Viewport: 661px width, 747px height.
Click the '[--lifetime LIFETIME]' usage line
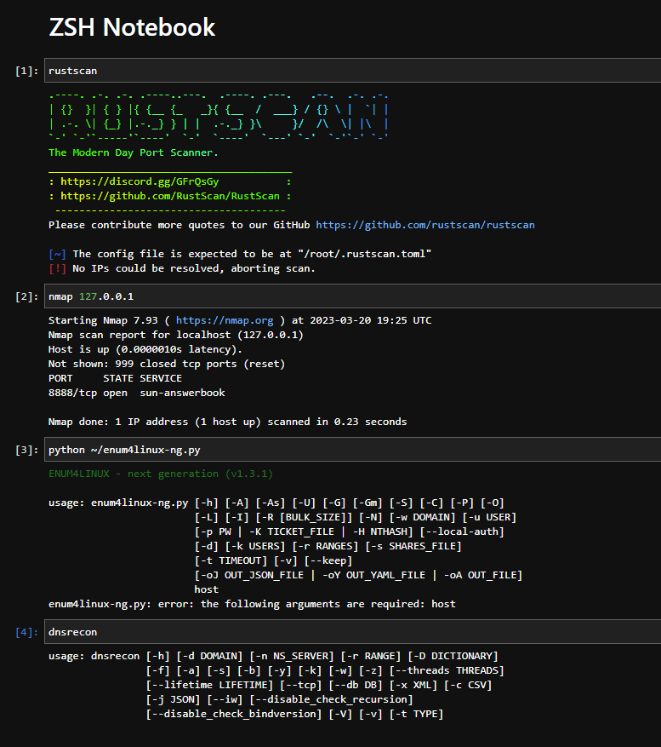tap(319, 685)
